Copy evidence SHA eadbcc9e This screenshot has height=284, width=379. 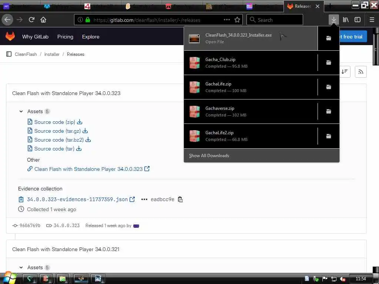click(x=180, y=199)
